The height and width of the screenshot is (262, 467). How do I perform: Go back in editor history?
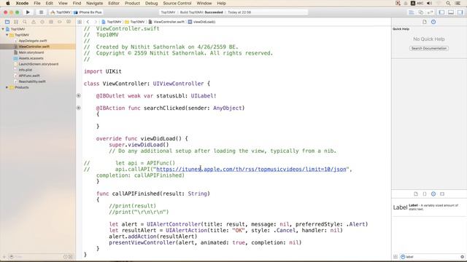click(x=88, y=22)
